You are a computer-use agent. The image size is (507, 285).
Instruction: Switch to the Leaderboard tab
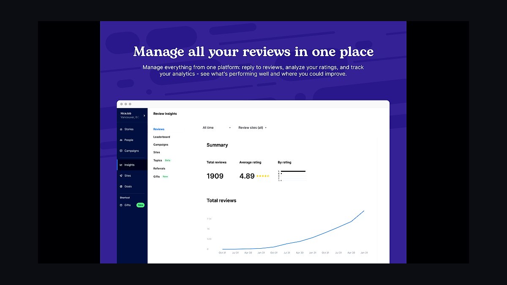162,137
